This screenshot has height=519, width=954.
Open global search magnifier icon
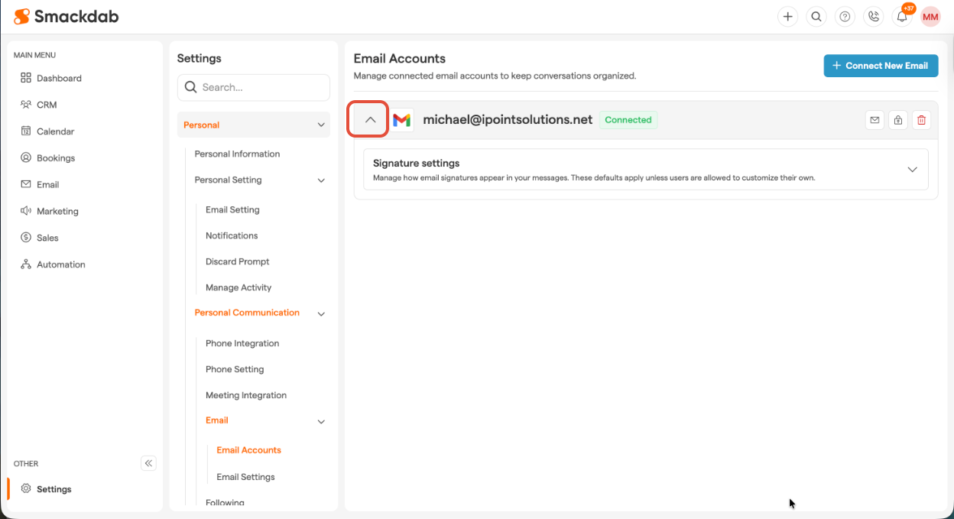pos(816,17)
